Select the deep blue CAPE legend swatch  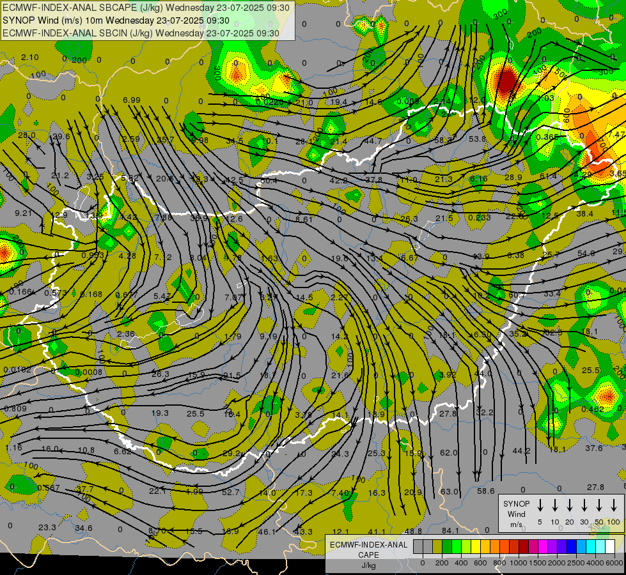572,546
